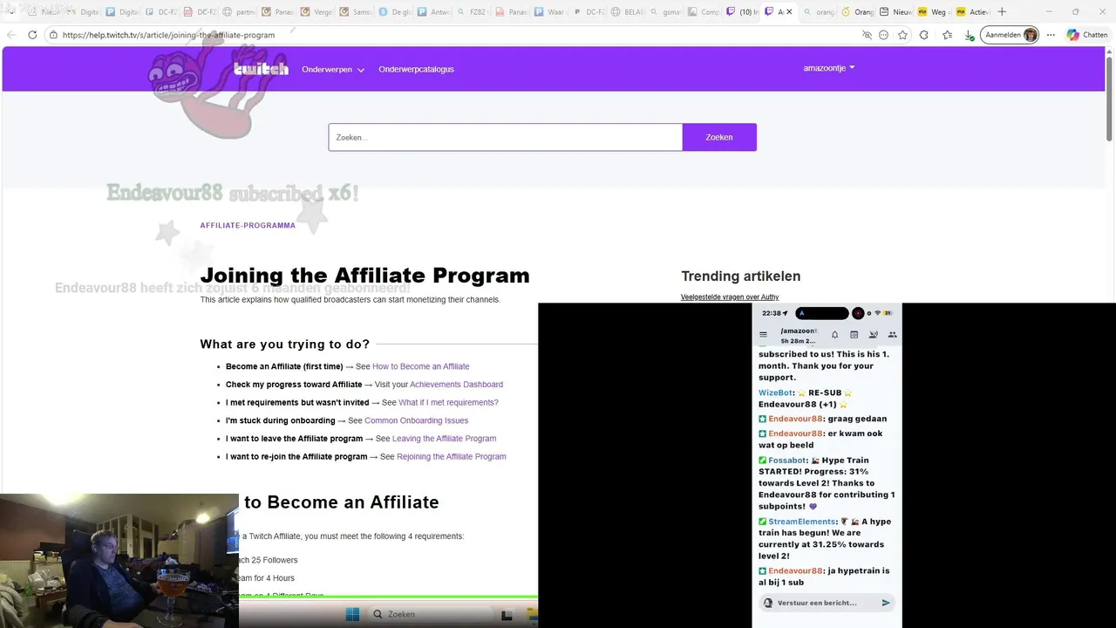Click the webcam overlay thumbnail

click(119, 561)
